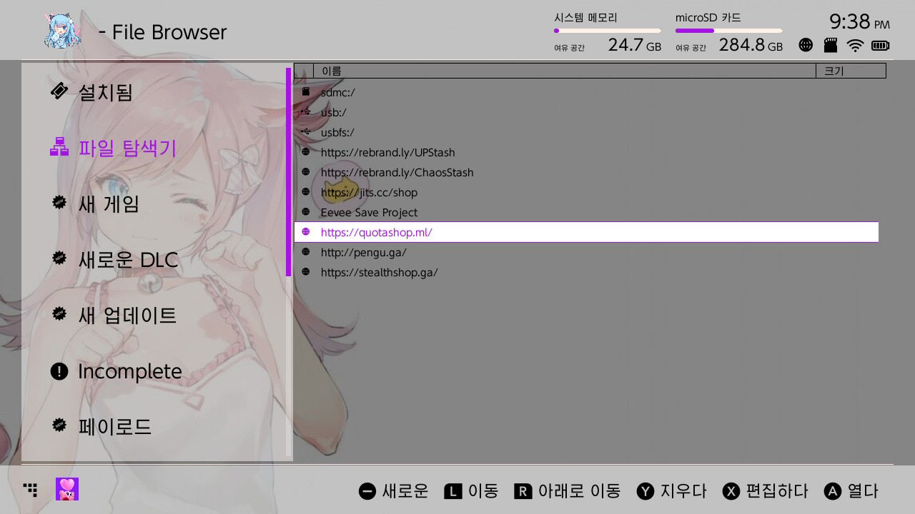The width and height of the screenshot is (915, 514).
Task: Click the 284.8 GB free space value
Action: [751, 45]
